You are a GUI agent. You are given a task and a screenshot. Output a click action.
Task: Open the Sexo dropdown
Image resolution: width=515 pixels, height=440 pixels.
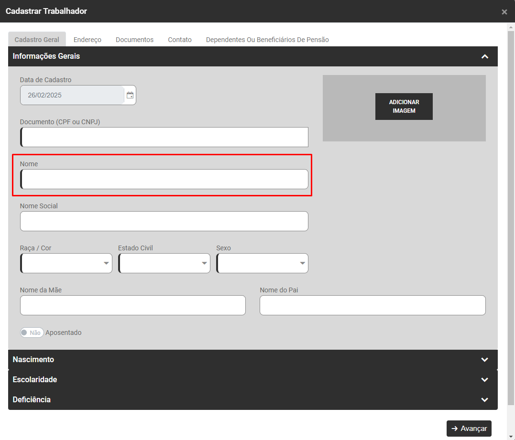coord(262,263)
